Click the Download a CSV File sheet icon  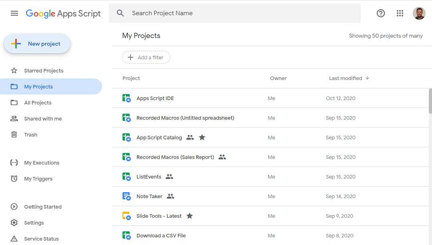pyautogui.click(x=127, y=235)
